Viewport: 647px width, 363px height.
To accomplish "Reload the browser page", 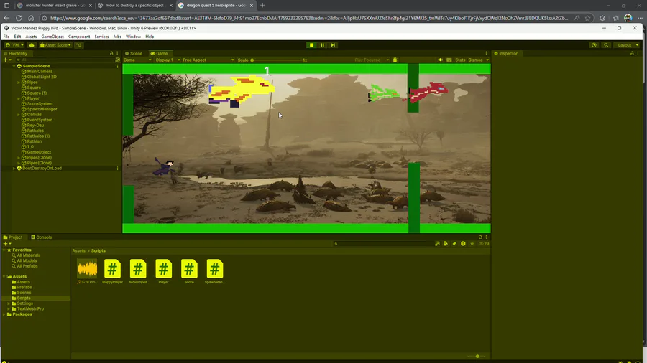I will tap(19, 18).
